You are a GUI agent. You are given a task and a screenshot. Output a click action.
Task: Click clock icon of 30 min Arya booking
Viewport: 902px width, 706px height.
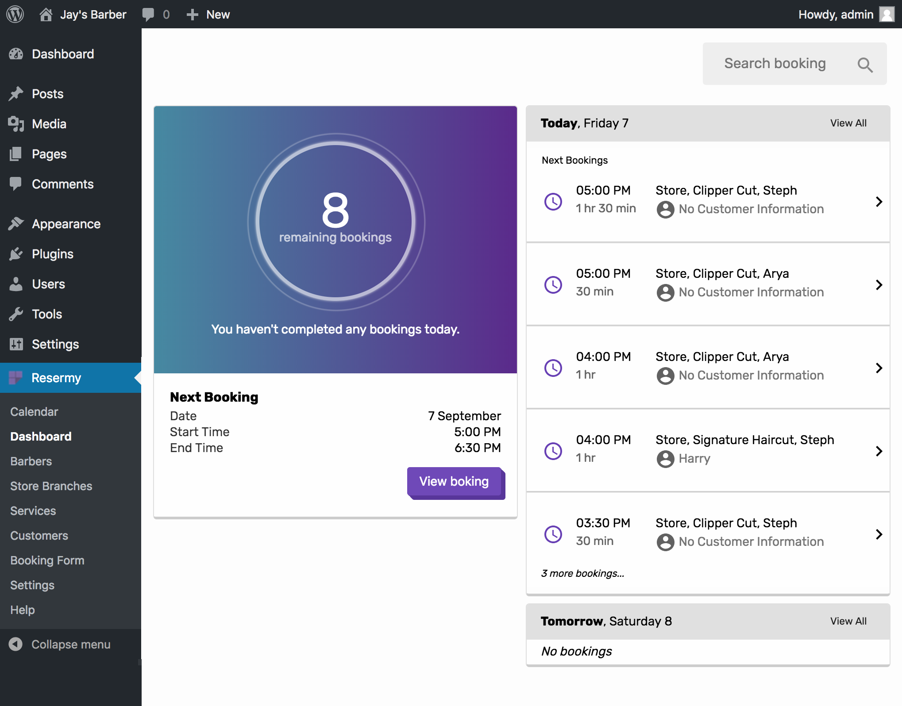(553, 285)
